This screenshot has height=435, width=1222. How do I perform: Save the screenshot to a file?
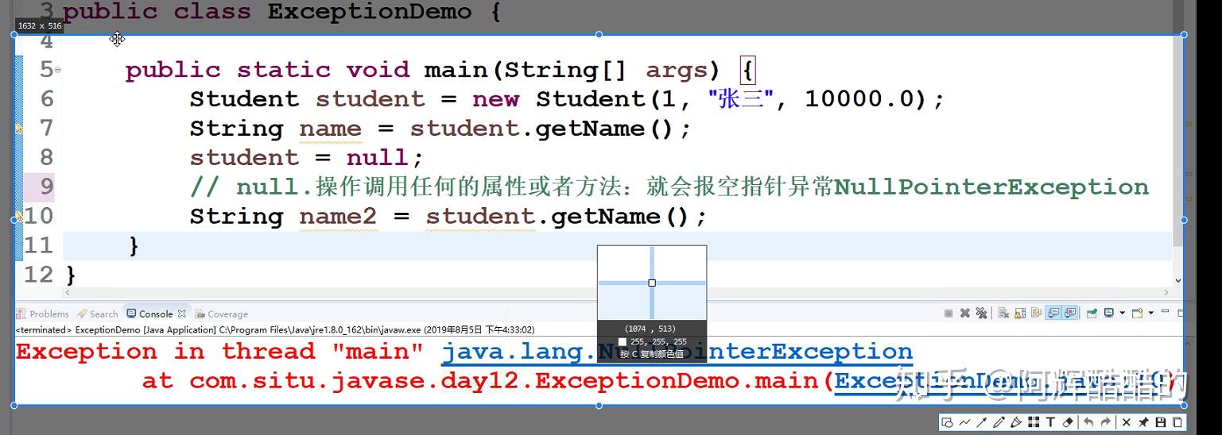(x=1161, y=422)
